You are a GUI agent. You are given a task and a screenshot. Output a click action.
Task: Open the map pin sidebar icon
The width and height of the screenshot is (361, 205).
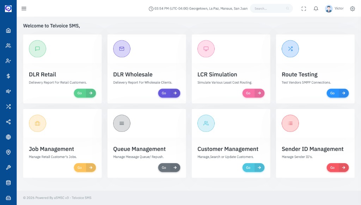tap(8, 152)
